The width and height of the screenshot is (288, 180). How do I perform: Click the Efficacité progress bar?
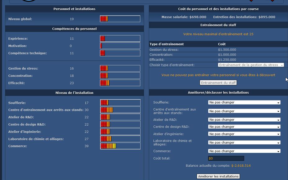click(x=120, y=83)
